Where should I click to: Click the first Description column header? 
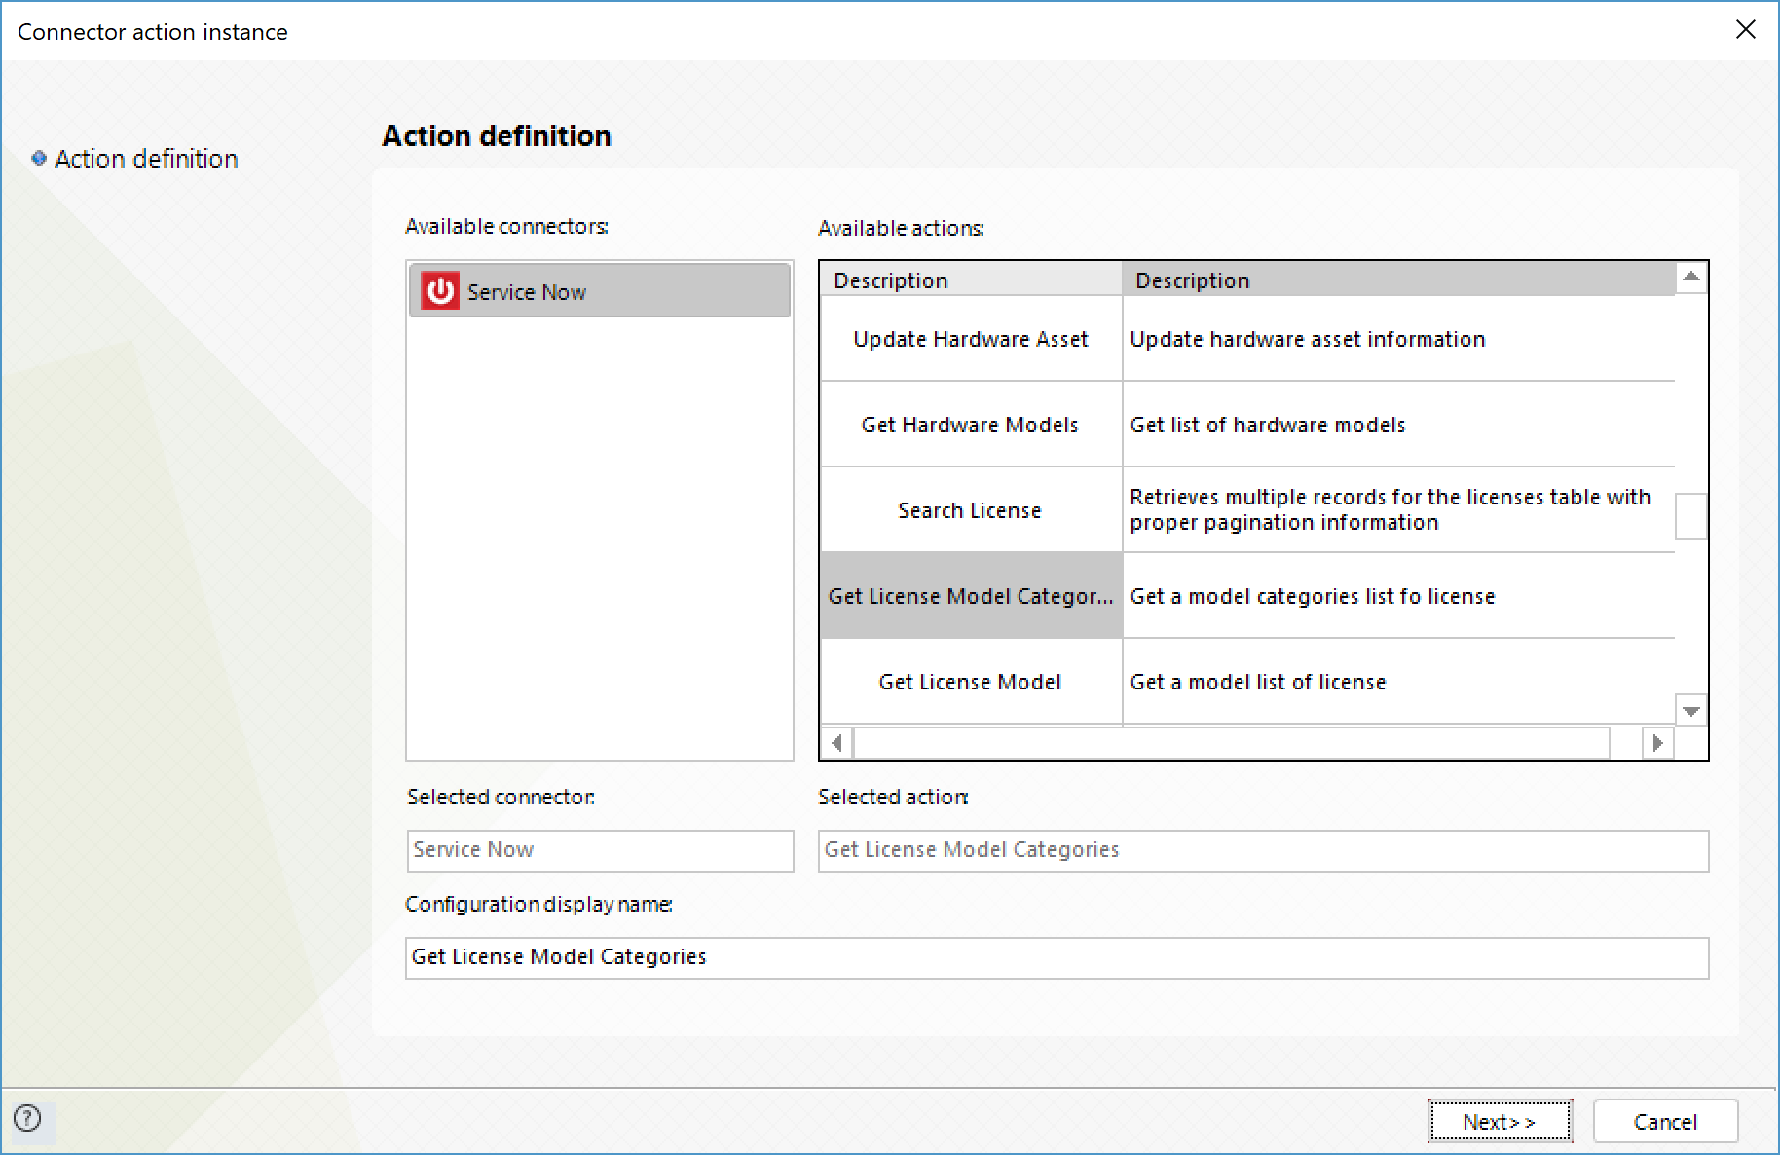pyautogui.click(x=971, y=279)
